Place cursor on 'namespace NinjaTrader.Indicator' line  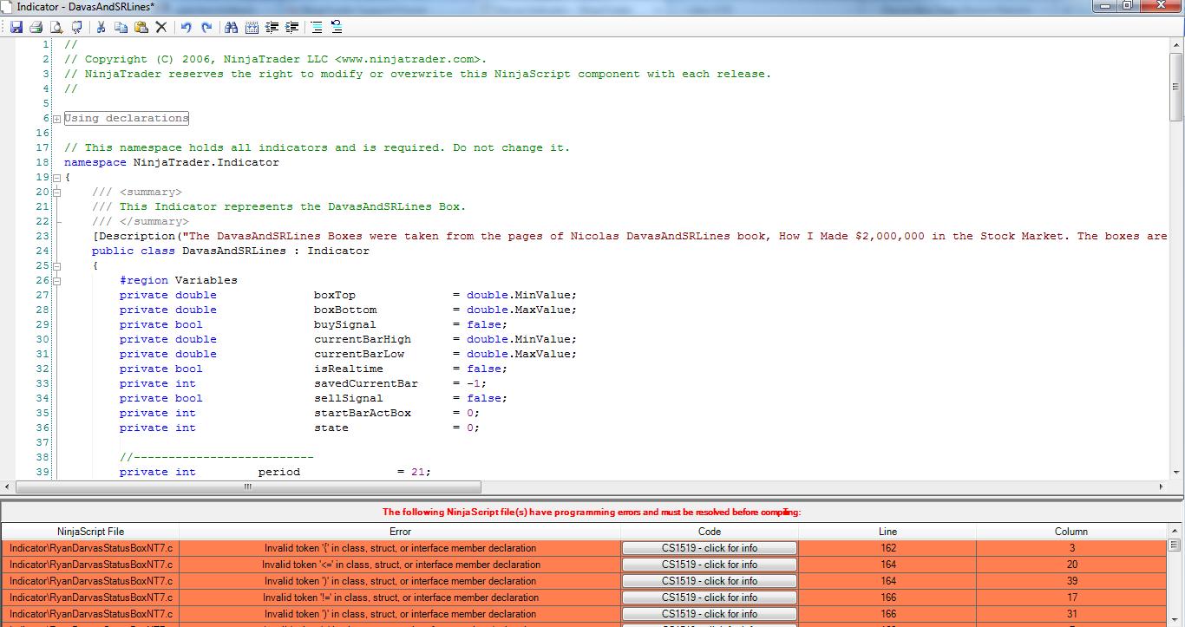point(172,162)
